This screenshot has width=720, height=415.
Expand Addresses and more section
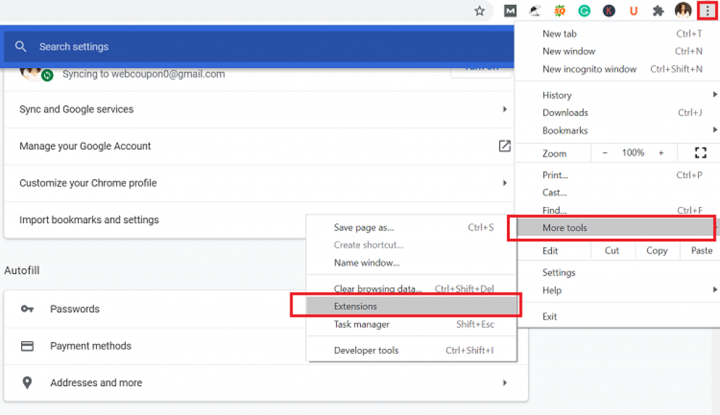pyautogui.click(x=504, y=383)
